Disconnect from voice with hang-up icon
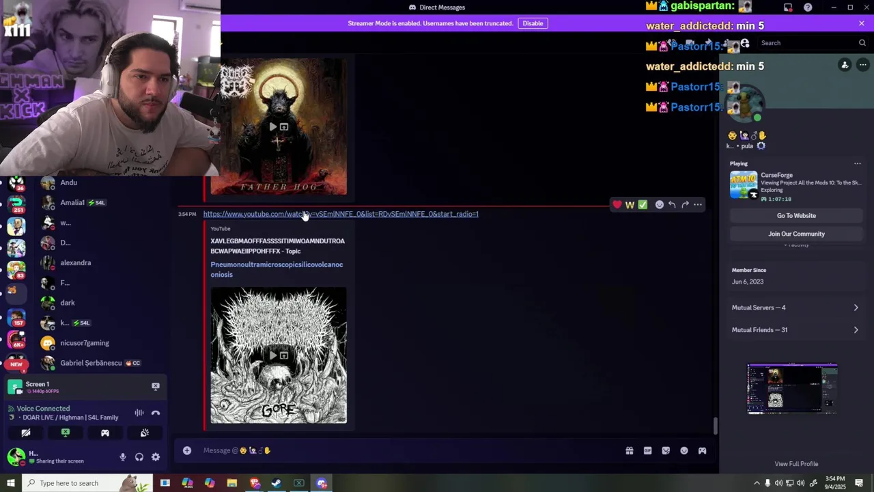Screen dimensions: 874x492 pyautogui.click(x=156, y=413)
